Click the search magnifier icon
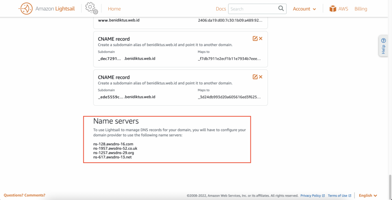Screen dimensions: 392x200 tap(281, 8)
